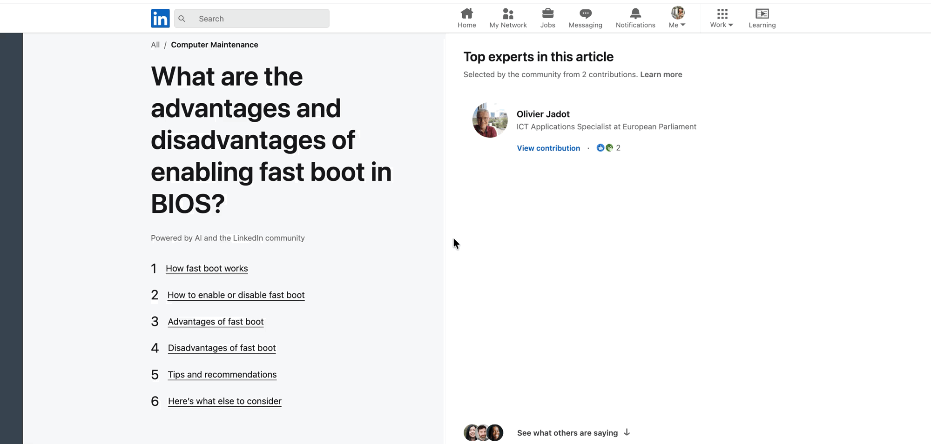Click the LinkedIn logo
The width and height of the screenshot is (931, 444).
[160, 18]
